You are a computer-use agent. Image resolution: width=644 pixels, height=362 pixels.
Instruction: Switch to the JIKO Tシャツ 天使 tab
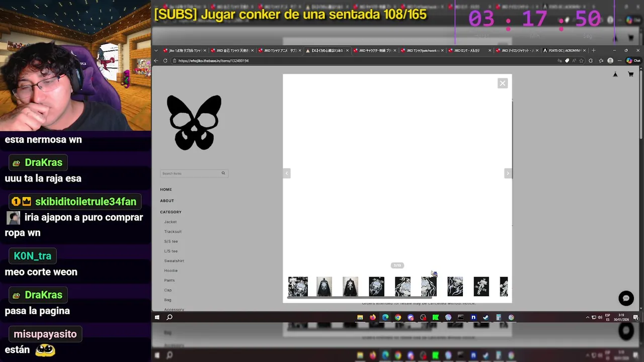(x=232, y=50)
